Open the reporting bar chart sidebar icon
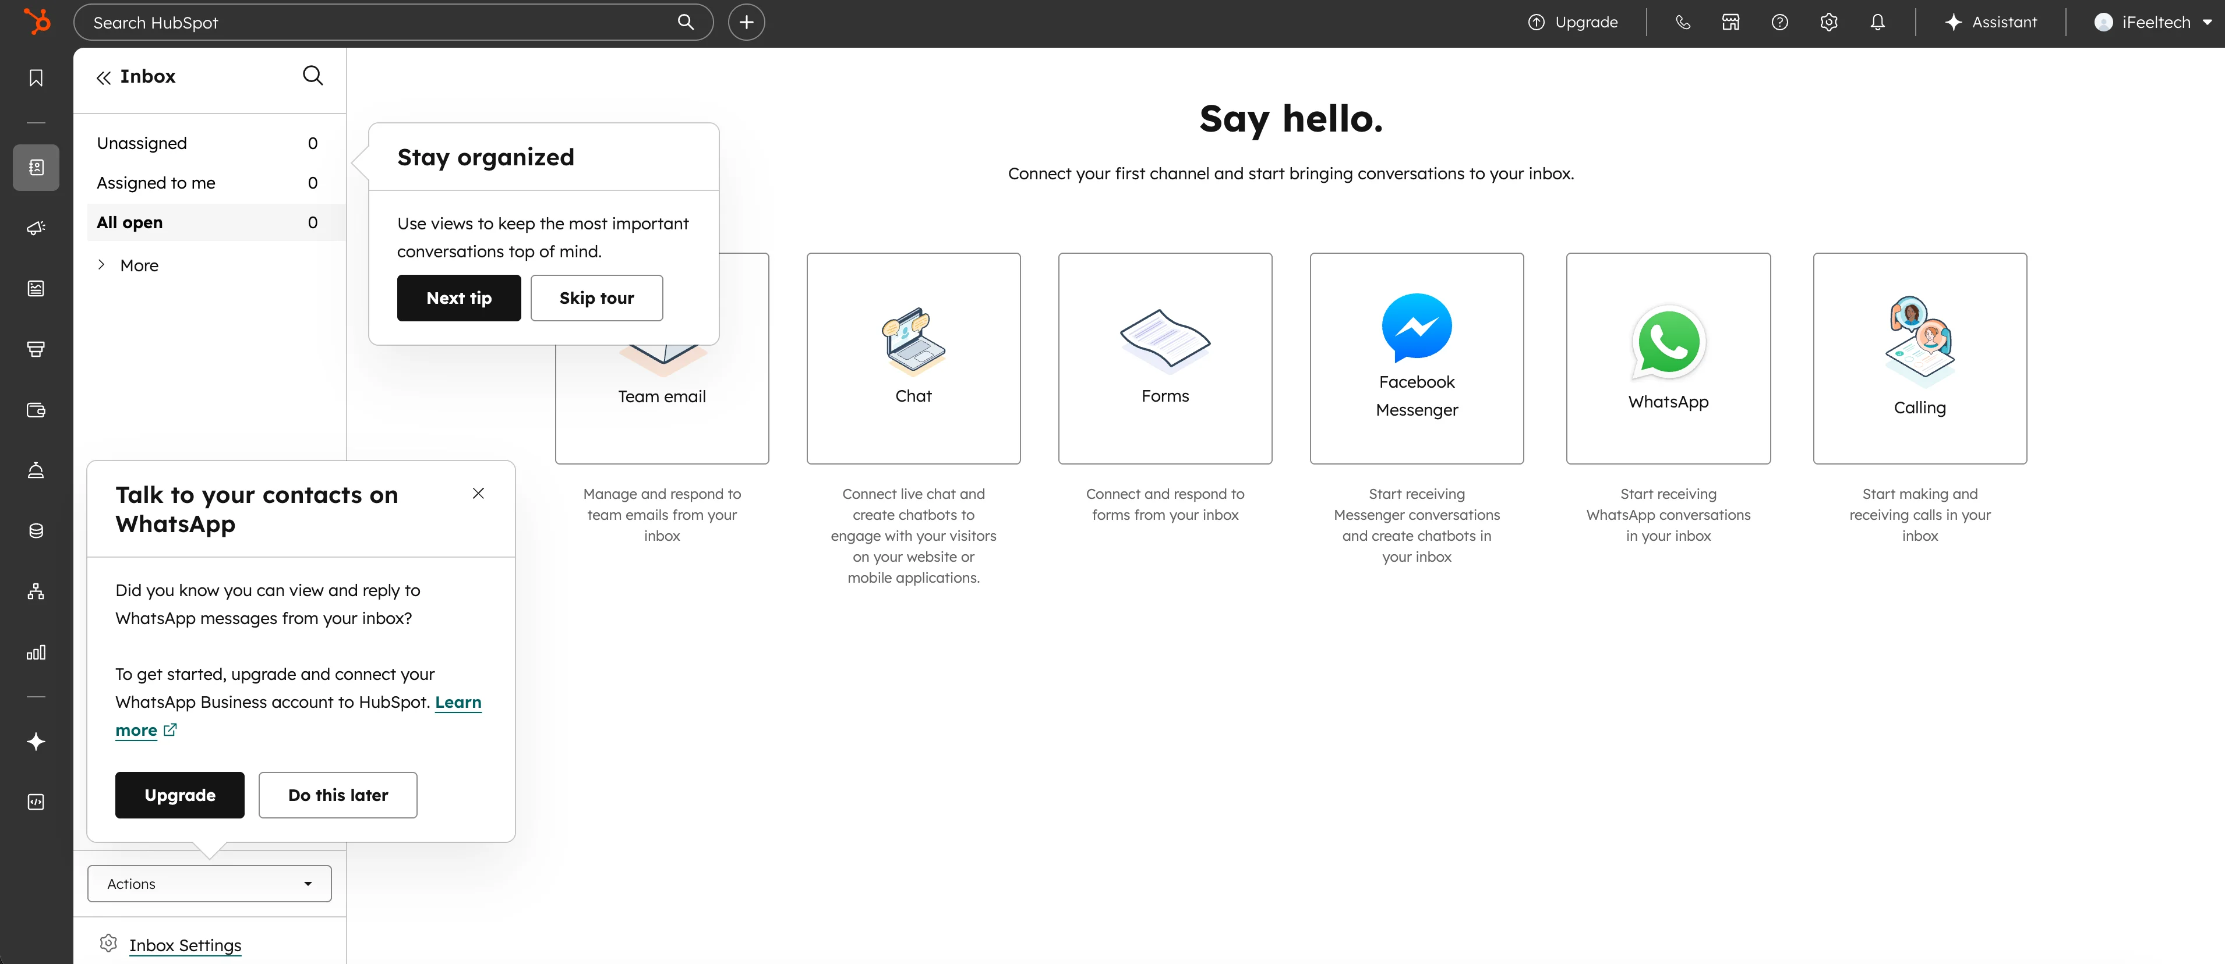2225x964 pixels. pyautogui.click(x=36, y=653)
